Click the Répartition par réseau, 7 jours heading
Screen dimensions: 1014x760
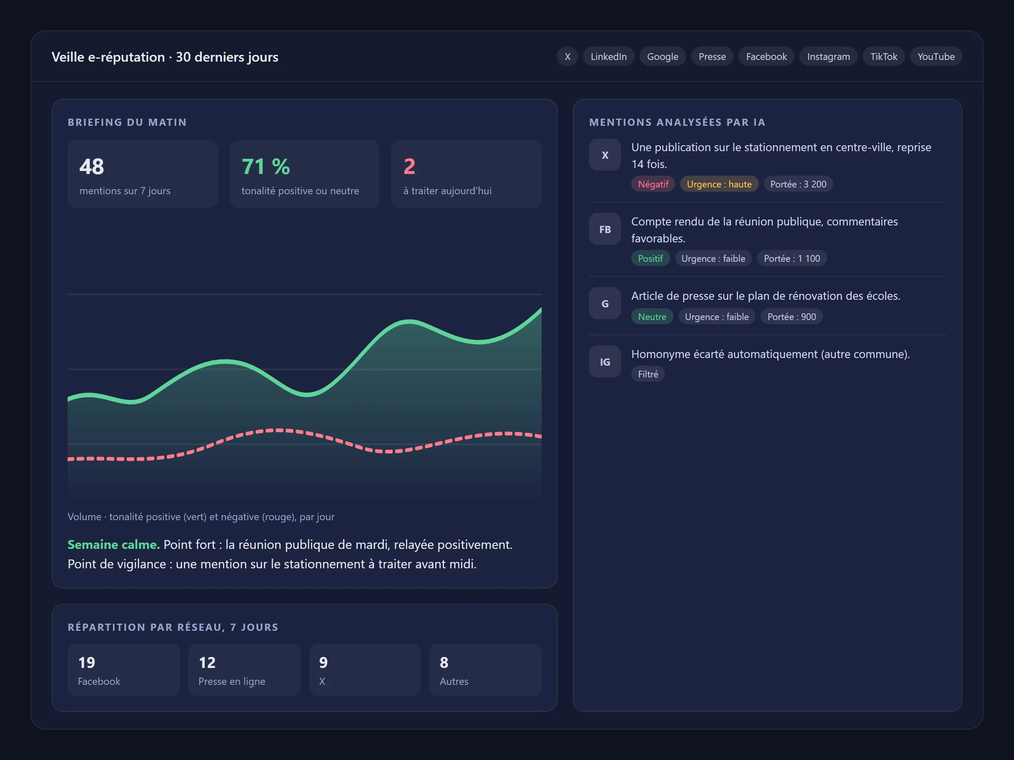(173, 627)
